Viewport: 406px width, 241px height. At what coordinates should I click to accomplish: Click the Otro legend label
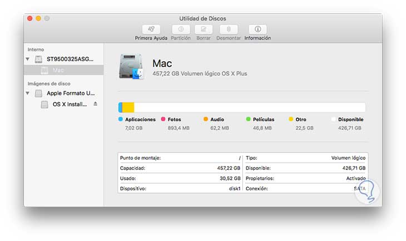[x=301, y=120]
